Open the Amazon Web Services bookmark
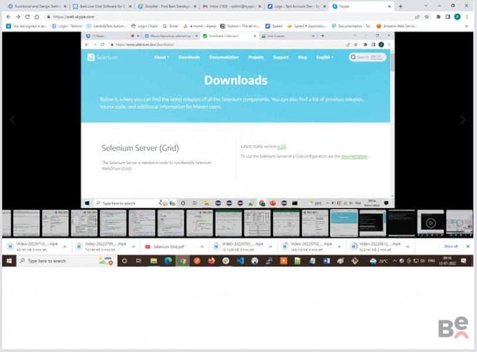This screenshot has width=477, height=352. pos(397,26)
